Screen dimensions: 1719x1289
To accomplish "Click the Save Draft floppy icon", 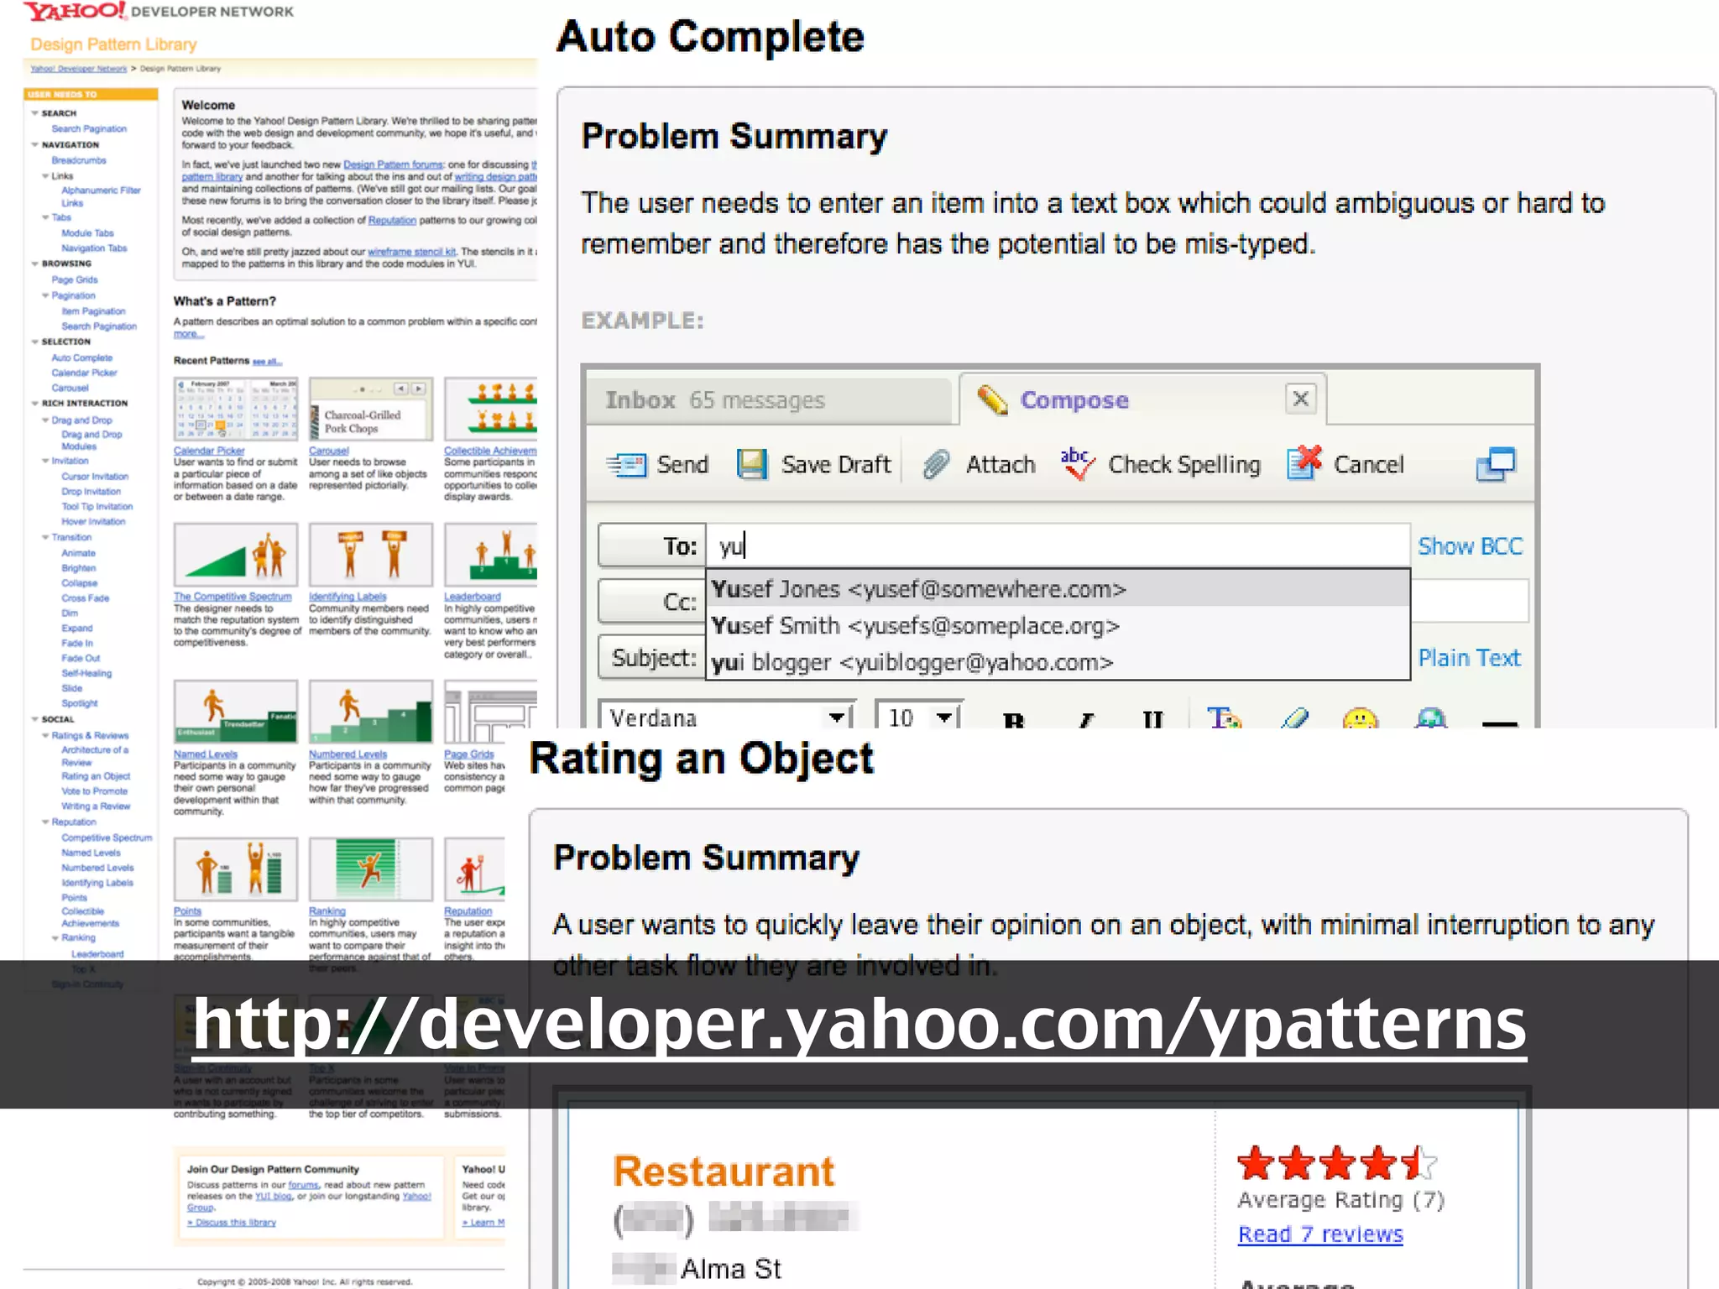I will 752,464.
